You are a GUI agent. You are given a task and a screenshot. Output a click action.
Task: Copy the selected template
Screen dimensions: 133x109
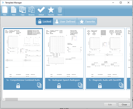[x=23, y=11]
